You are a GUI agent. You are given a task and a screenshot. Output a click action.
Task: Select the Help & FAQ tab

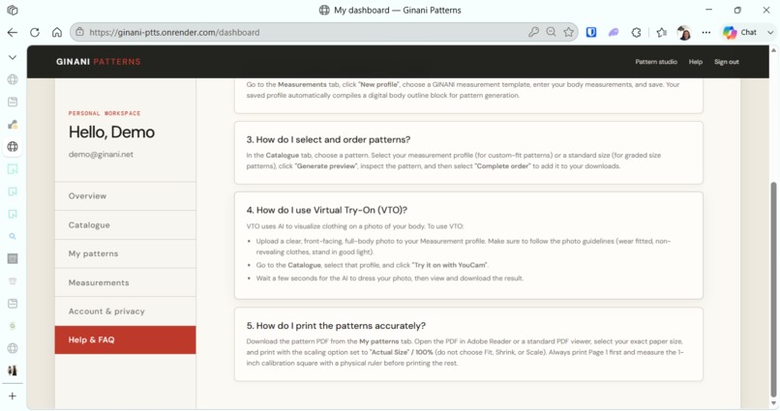126,340
